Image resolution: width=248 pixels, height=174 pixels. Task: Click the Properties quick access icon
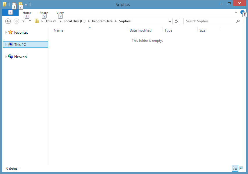click(14, 4)
